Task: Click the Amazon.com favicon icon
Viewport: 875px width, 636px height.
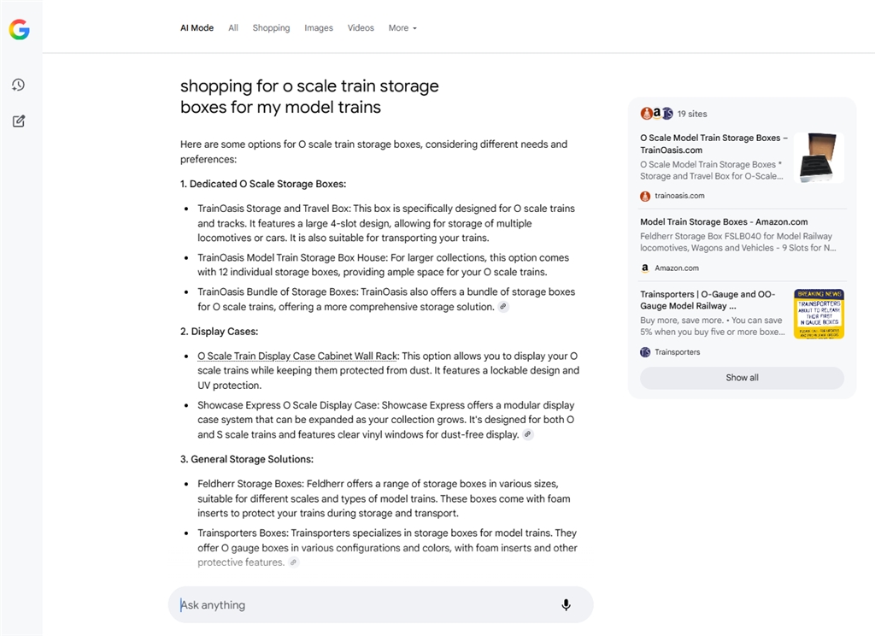Action: [645, 268]
